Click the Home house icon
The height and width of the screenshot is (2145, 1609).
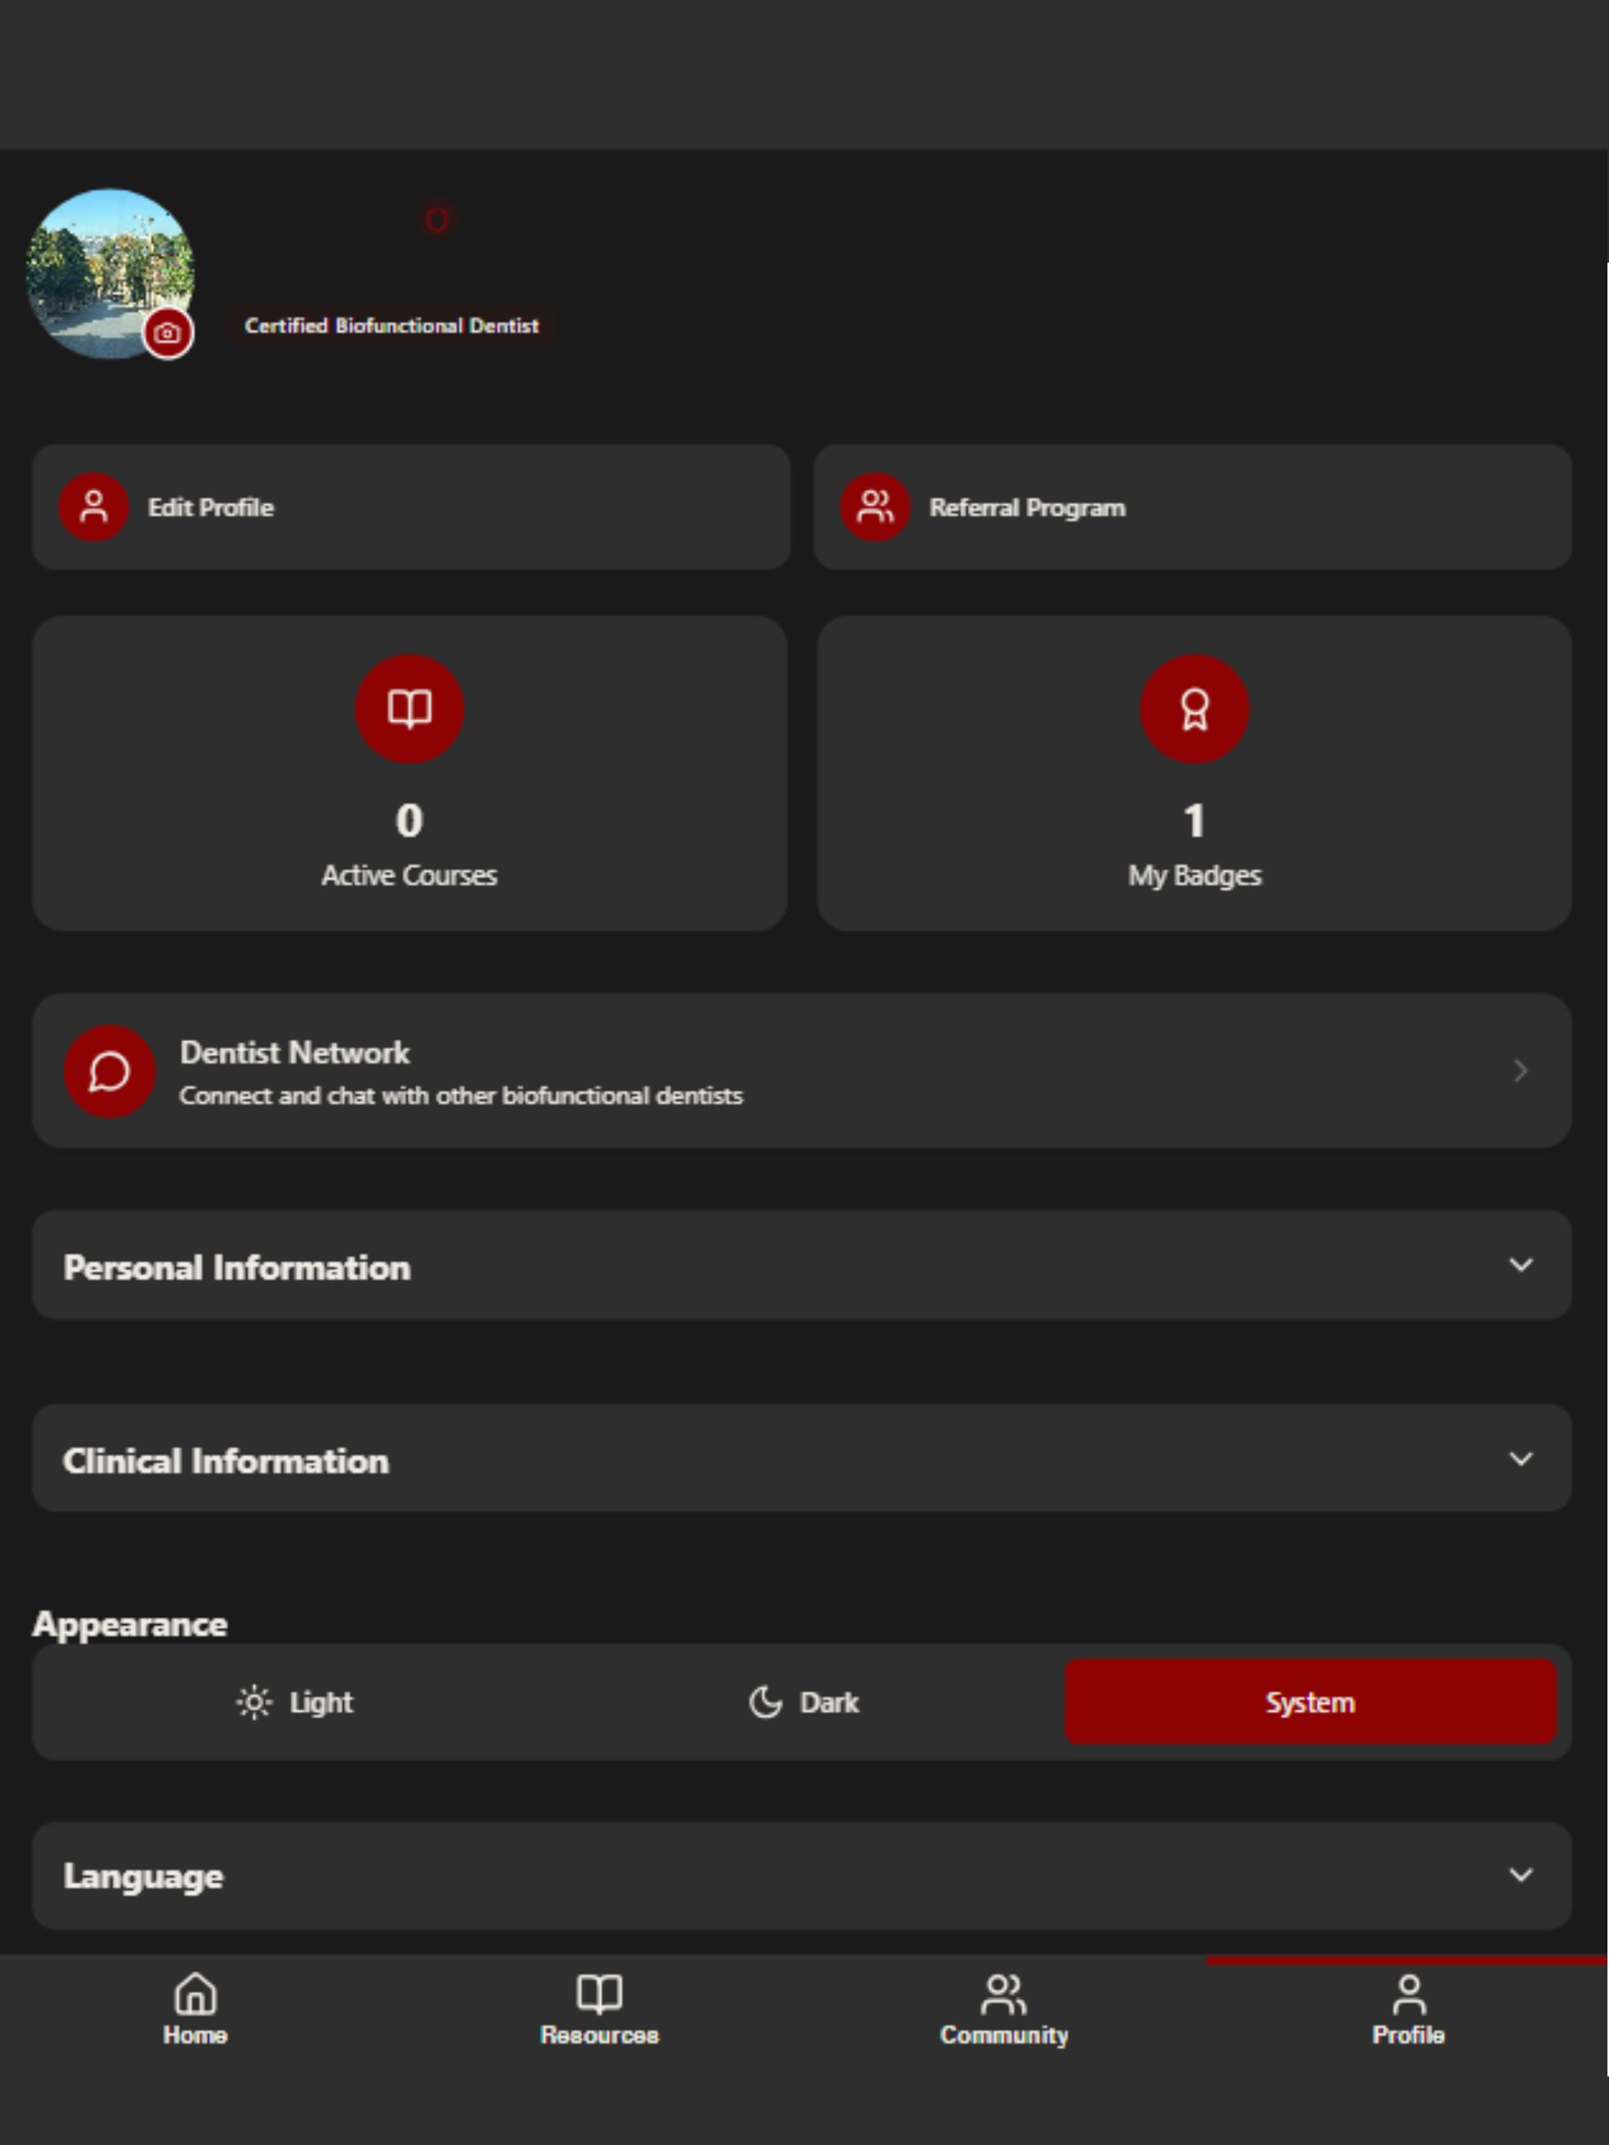195,1994
